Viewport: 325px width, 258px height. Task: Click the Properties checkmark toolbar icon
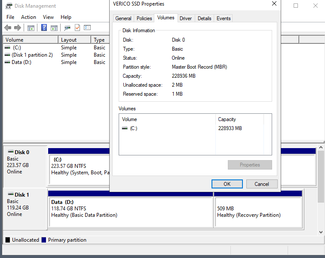(x=77, y=27)
